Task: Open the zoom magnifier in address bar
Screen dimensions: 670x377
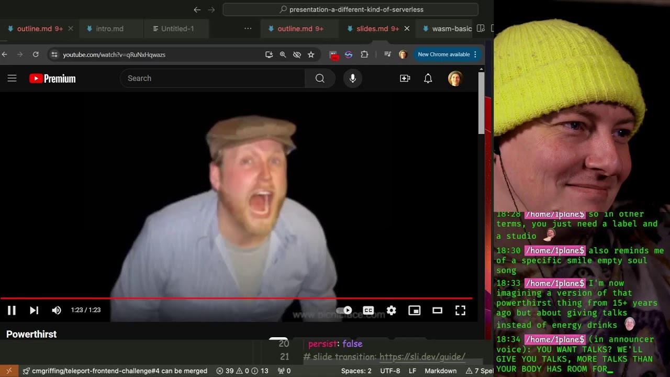Action: pyautogui.click(x=283, y=54)
